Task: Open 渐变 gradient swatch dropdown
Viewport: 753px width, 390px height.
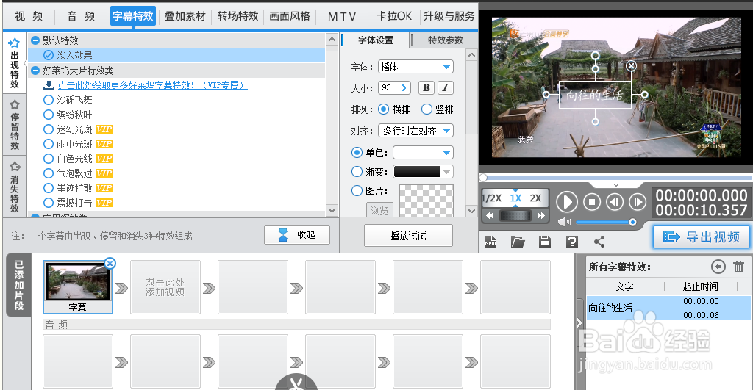Action: [x=423, y=172]
